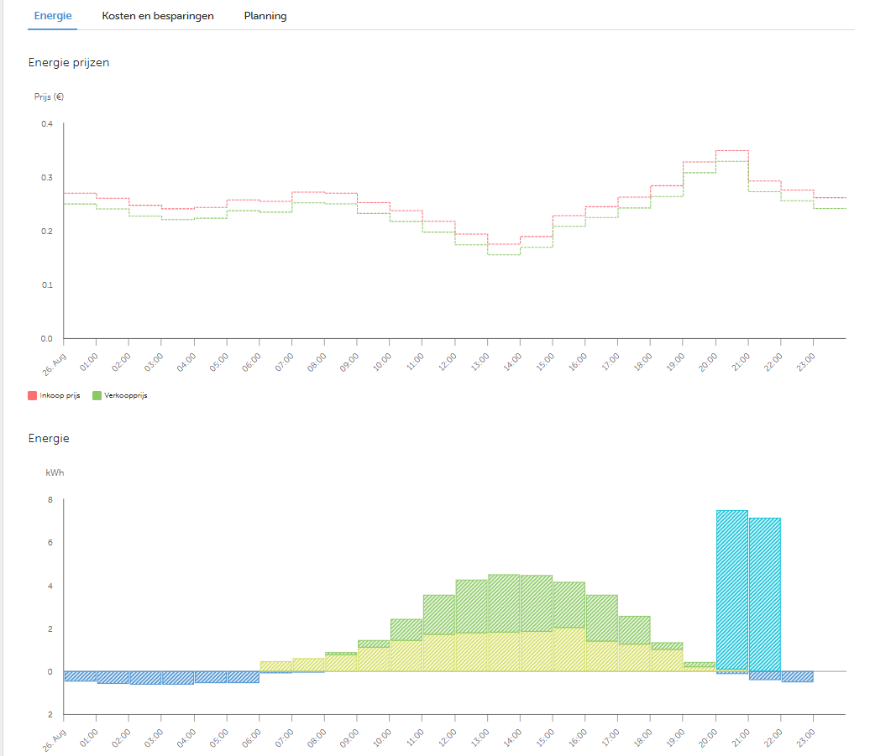The height and width of the screenshot is (756, 870).
Task: Click the red Inkoop prijs legend swatch
Action: [32, 396]
